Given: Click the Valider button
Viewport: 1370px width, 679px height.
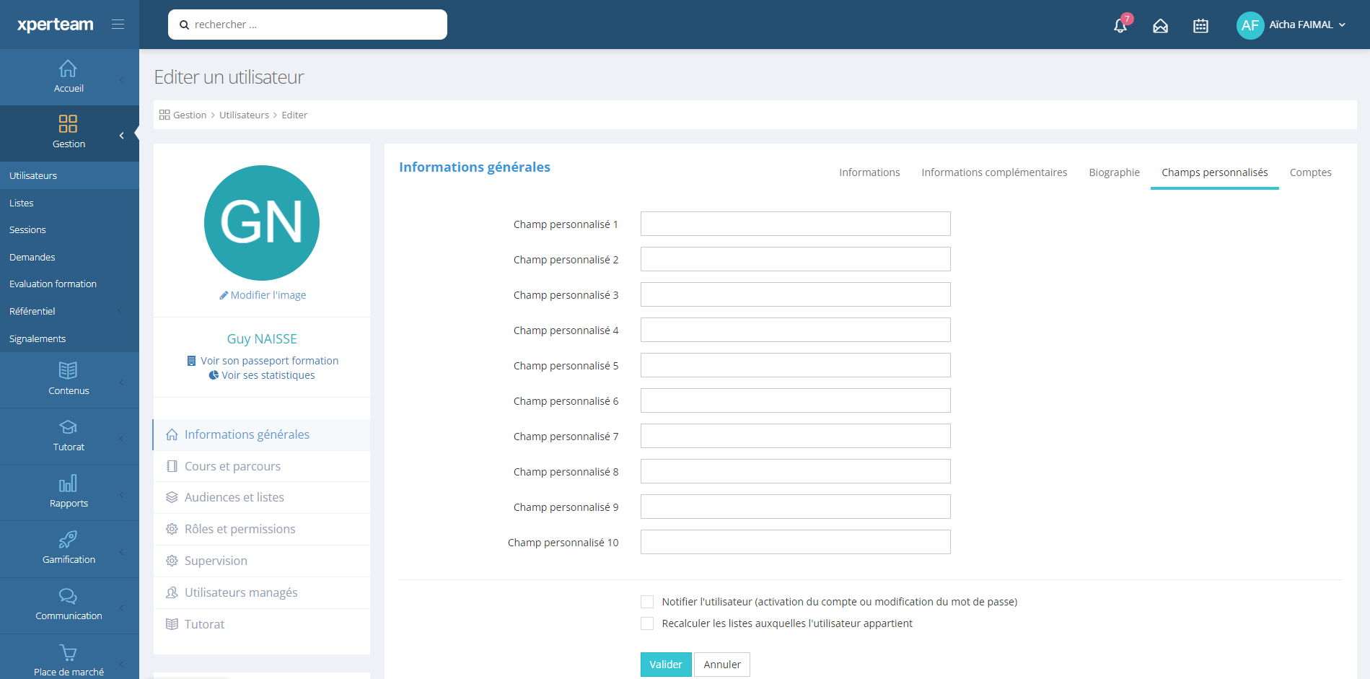Looking at the screenshot, I should pos(665,665).
